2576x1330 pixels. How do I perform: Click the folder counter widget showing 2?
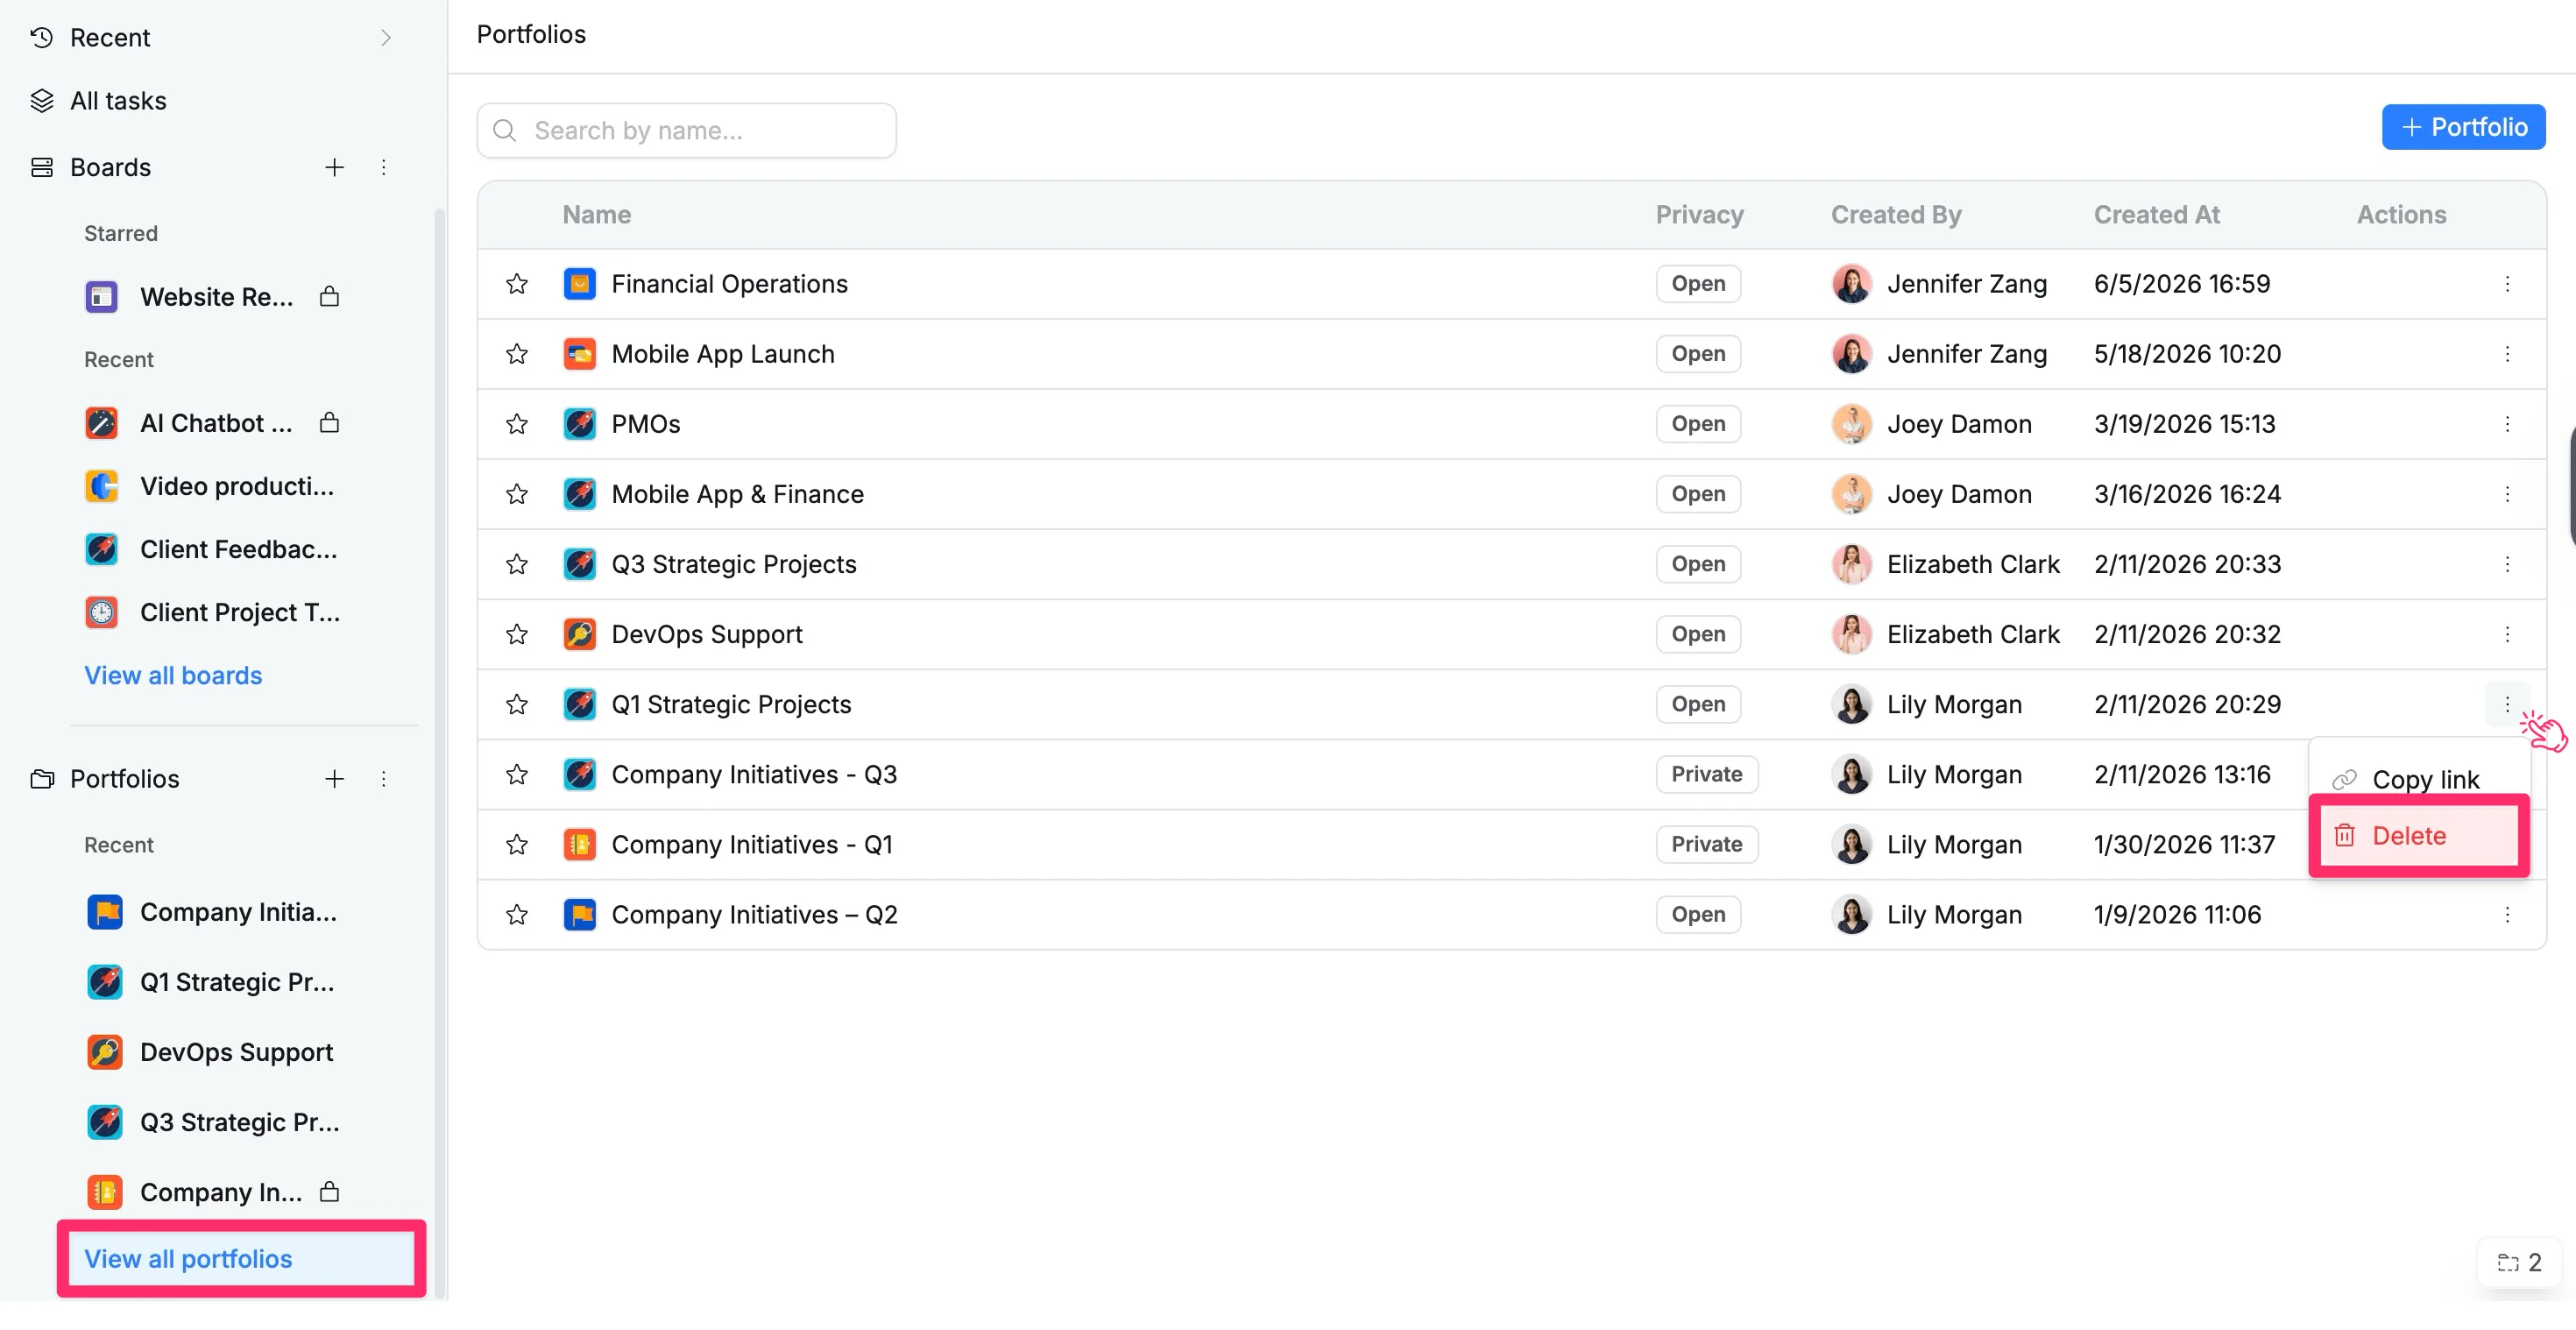[2518, 1263]
